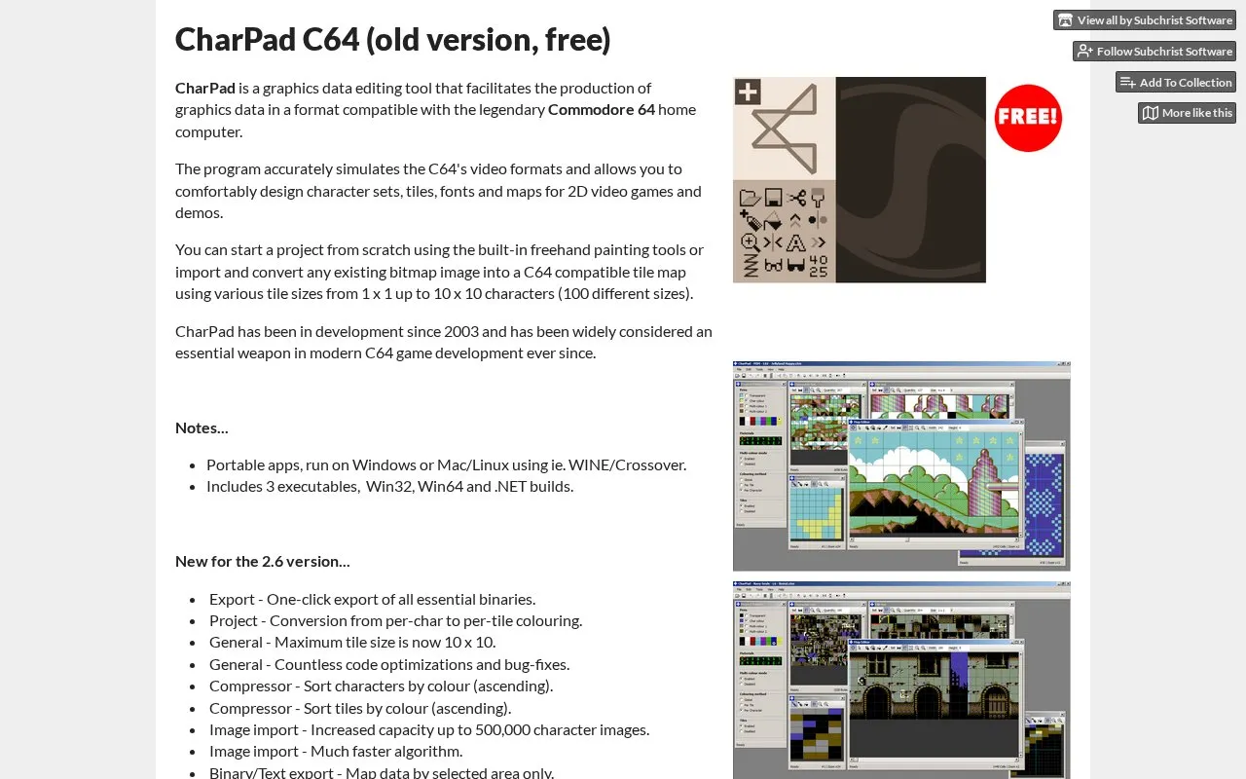Click the paragraph starting The program accurately simulates
Viewport: 1246px width, 779px height.
[x=438, y=191]
